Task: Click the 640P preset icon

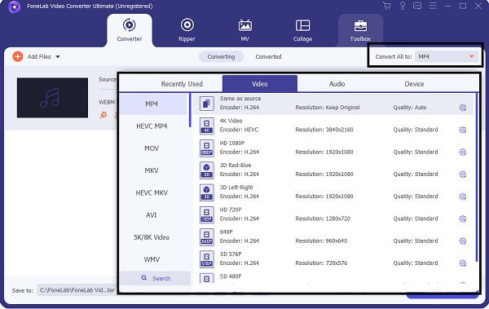Action: coord(206,237)
